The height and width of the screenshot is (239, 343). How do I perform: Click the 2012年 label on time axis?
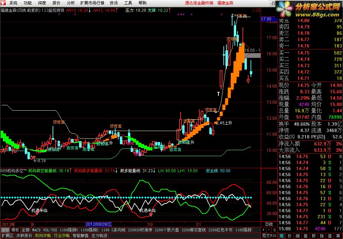[8, 224]
